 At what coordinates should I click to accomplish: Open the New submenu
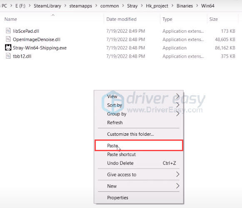point(139,186)
